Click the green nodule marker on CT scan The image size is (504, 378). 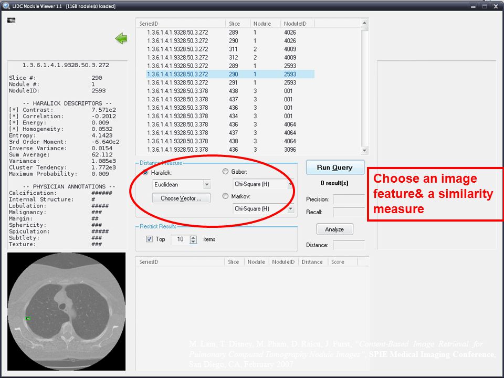click(x=28, y=318)
